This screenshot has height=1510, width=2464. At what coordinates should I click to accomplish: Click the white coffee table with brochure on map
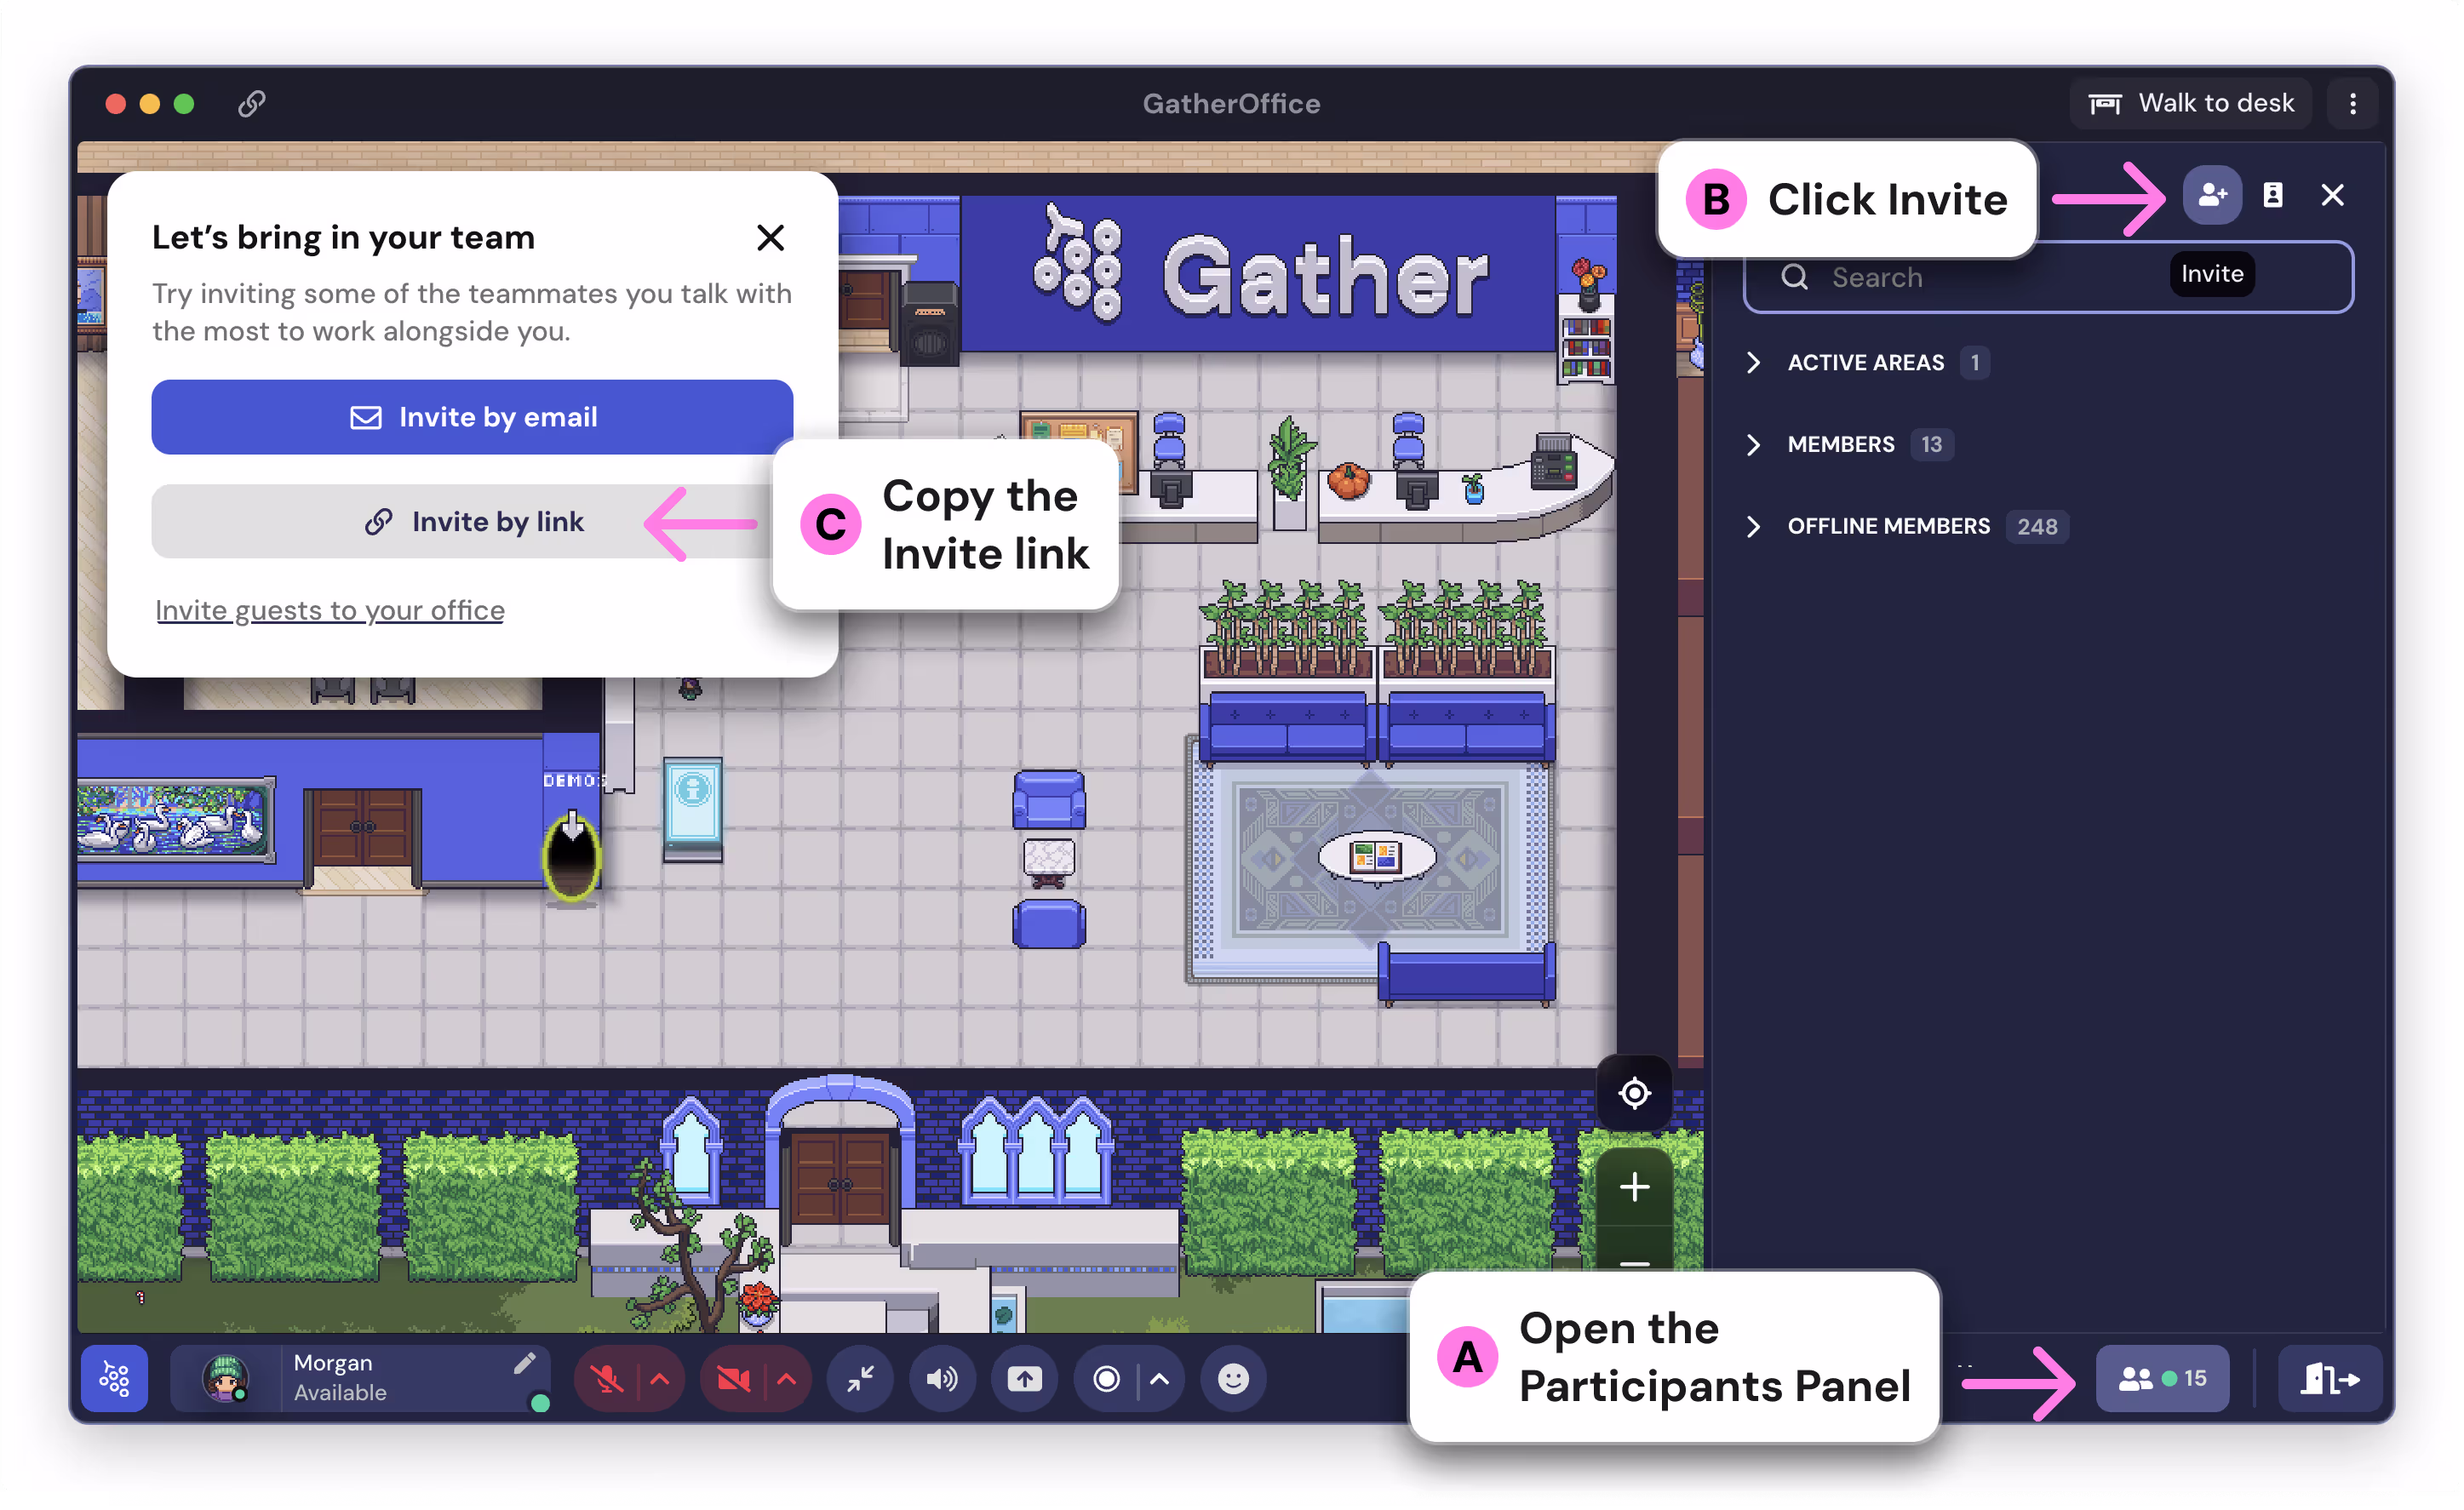[1376, 856]
